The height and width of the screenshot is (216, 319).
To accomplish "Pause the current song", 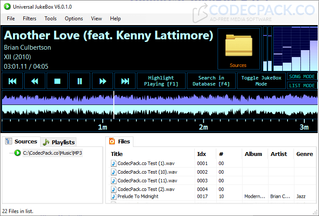I will pyautogui.click(x=79, y=81).
